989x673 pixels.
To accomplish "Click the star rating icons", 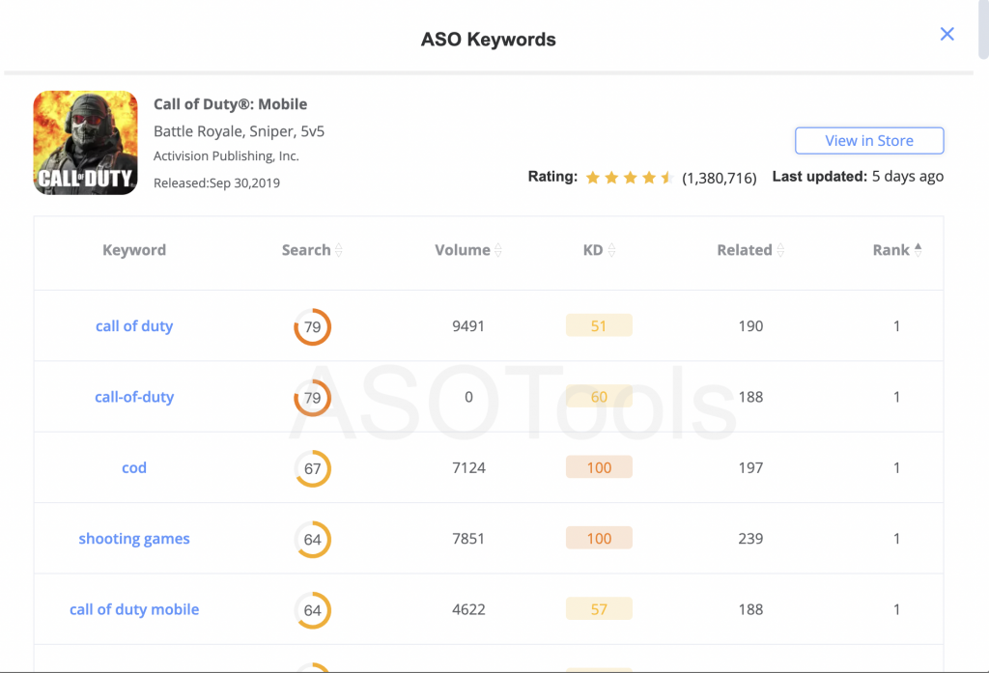I will coord(630,178).
